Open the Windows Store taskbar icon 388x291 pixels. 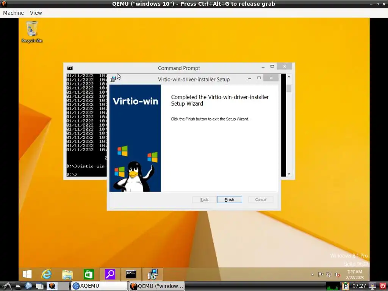[89, 274]
